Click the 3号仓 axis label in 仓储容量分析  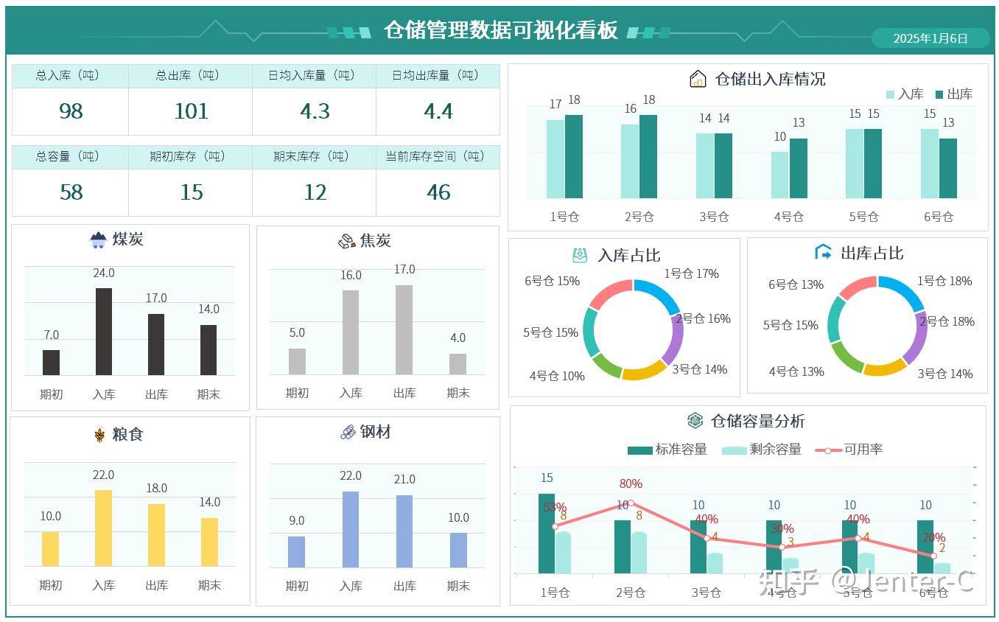pyautogui.click(x=706, y=592)
